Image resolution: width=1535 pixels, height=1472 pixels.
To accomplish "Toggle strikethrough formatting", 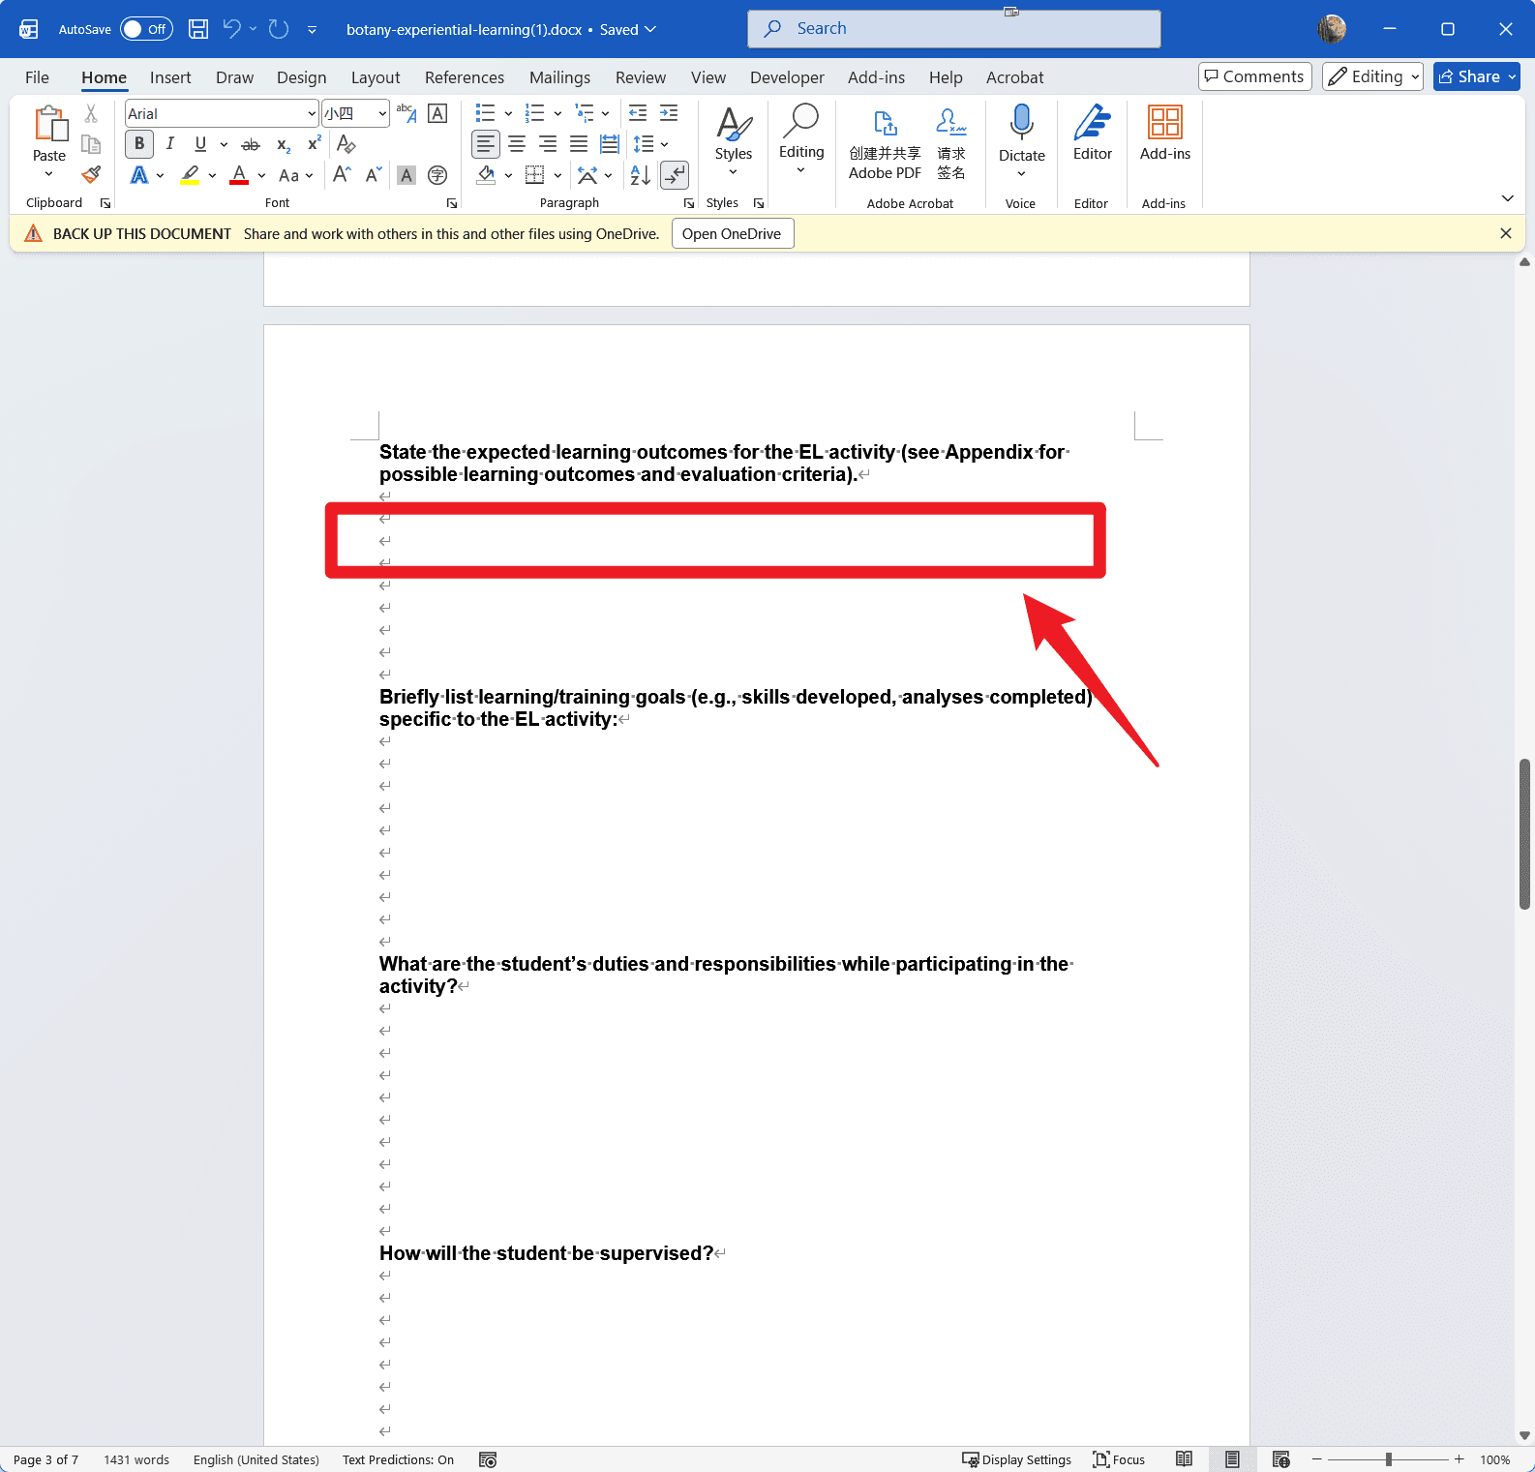I will point(251,144).
